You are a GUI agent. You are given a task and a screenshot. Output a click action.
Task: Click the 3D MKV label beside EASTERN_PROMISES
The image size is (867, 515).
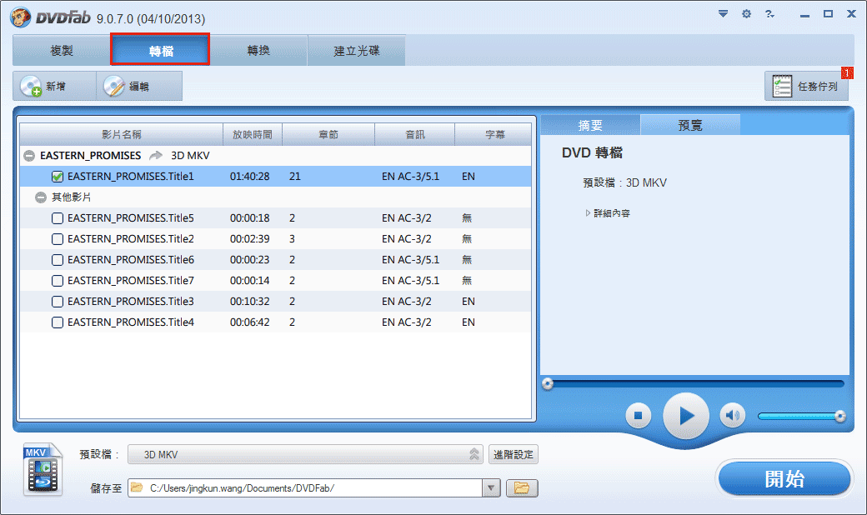click(x=190, y=156)
